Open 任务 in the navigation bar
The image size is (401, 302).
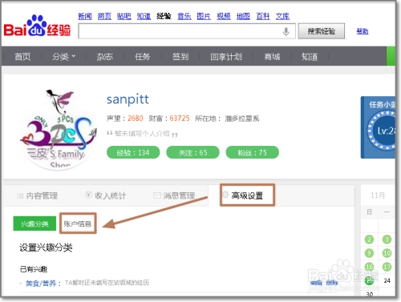pyautogui.click(x=142, y=57)
